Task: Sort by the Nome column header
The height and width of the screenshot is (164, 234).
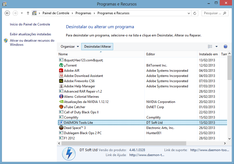Action: click(101, 54)
